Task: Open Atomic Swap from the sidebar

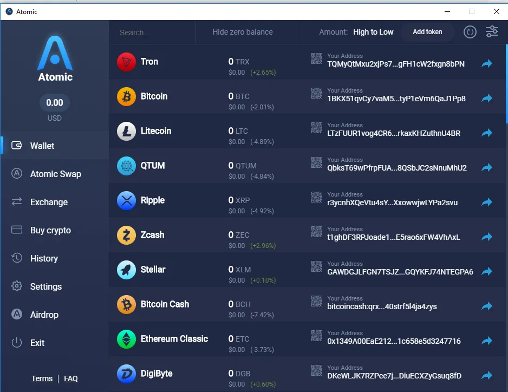Action: coord(54,174)
